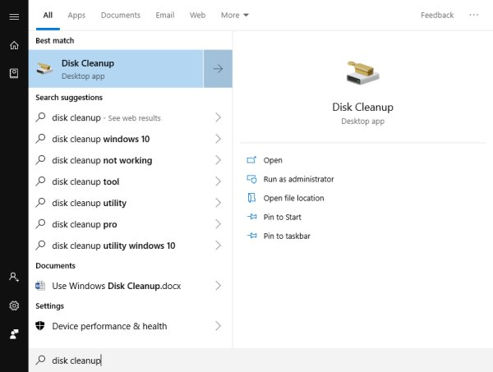Switch to the Documents tab
This screenshot has width=493, height=372.
pos(121,15)
